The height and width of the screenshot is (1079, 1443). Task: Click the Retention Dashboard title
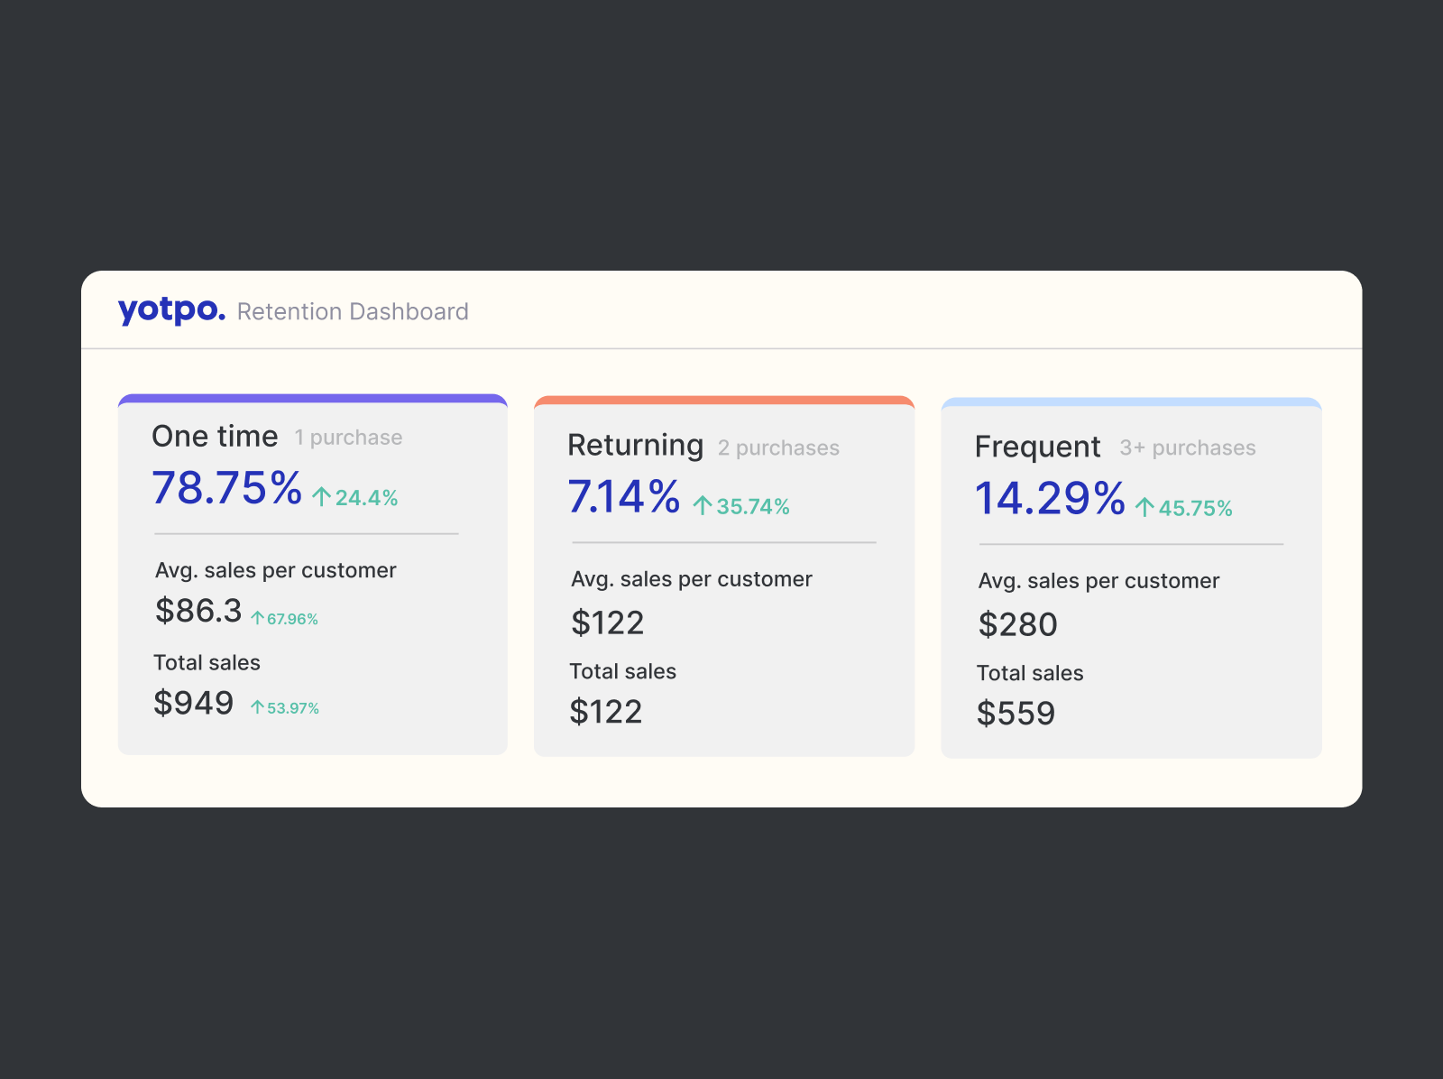(353, 311)
